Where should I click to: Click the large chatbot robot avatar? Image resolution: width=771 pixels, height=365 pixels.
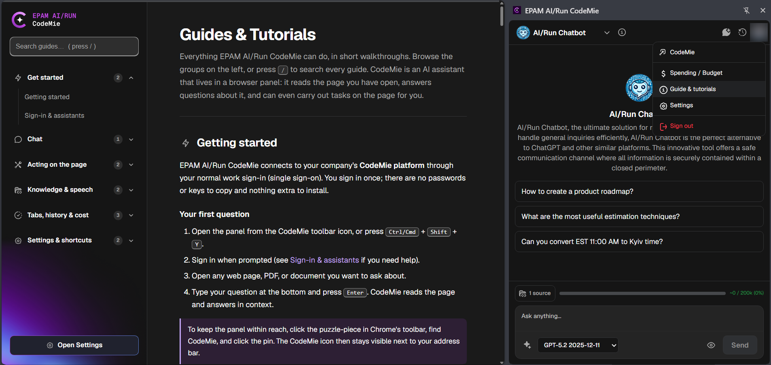[x=639, y=88]
